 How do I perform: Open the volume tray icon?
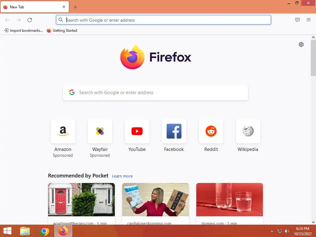tap(287, 231)
